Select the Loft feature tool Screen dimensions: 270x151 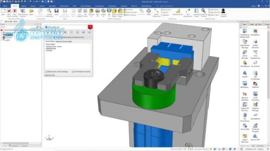pos(109,11)
